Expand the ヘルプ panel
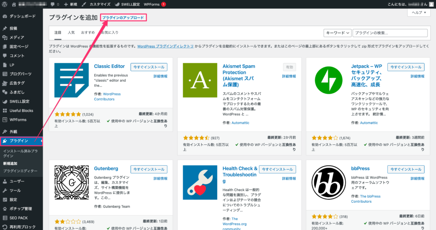 click(x=419, y=12)
